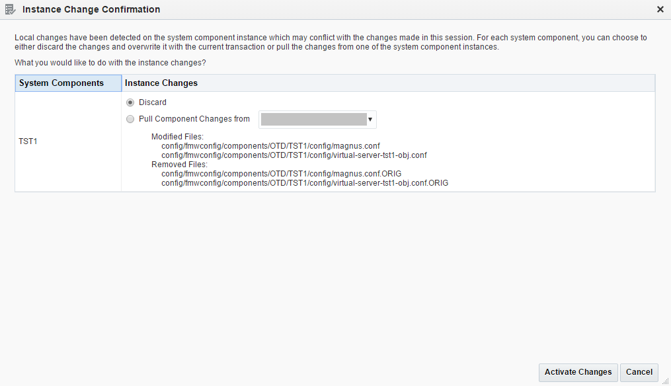Click the instance changes question text
Screen dimensions: 671x386
click(x=110, y=63)
